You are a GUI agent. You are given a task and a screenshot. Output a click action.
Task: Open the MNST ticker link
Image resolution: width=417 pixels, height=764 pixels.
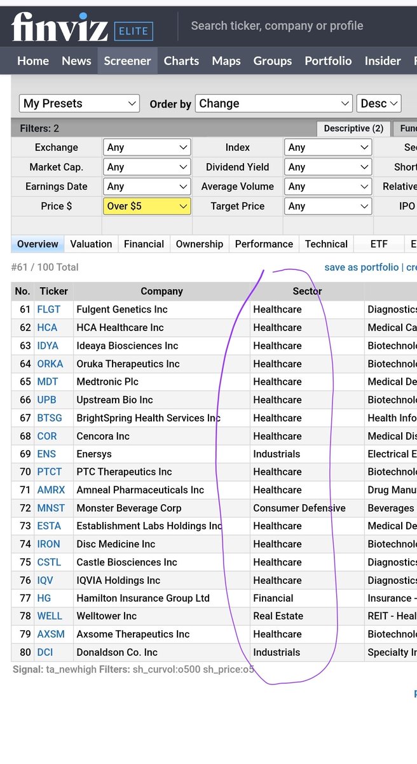pos(51,508)
